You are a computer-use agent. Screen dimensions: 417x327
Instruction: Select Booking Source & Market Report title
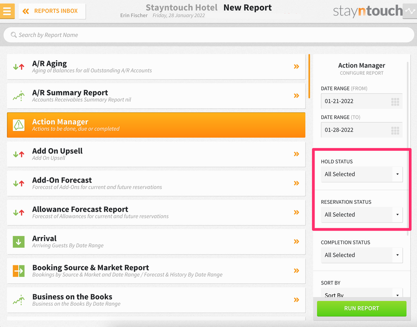pos(90,268)
